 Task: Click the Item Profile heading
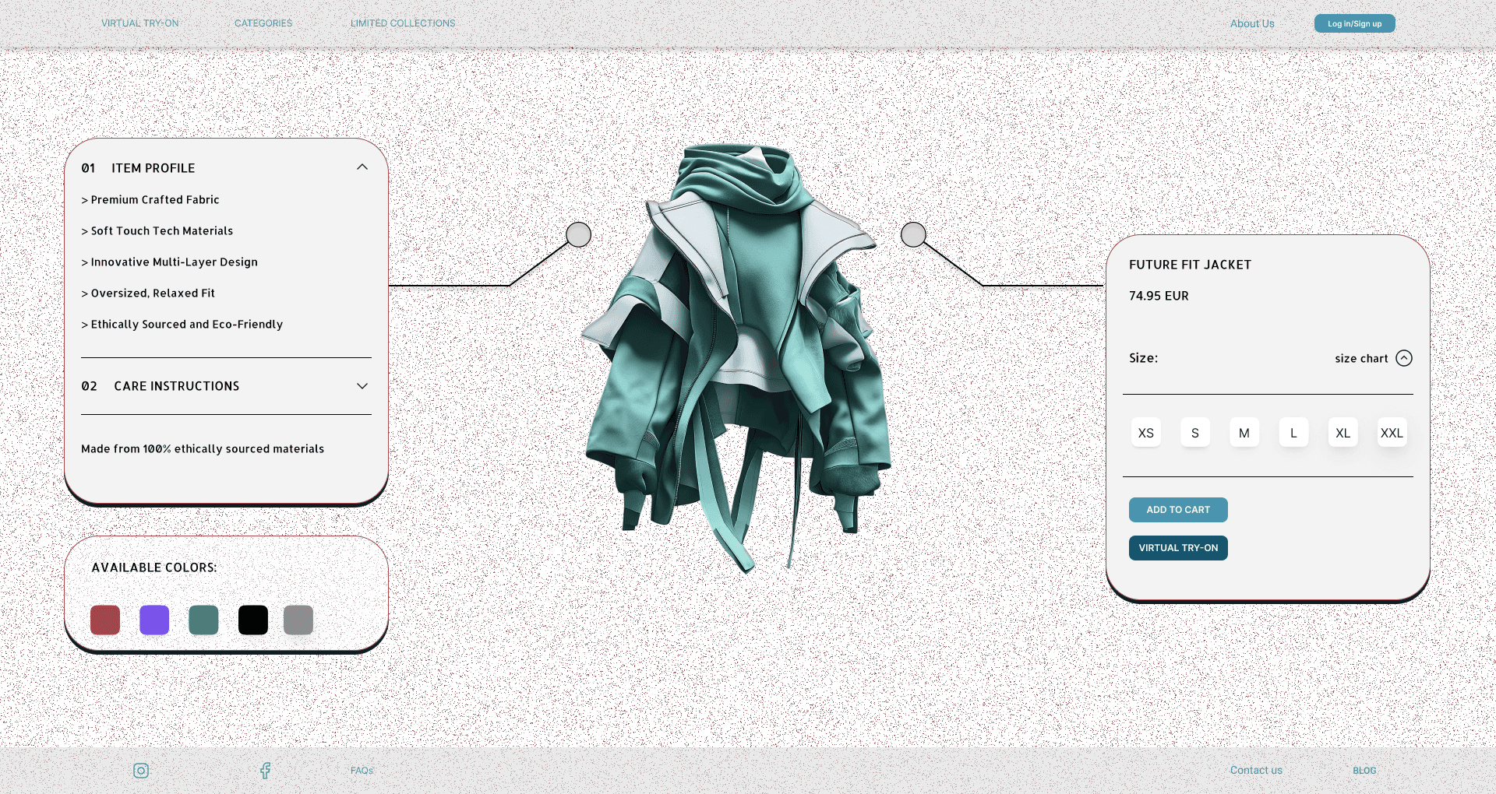(x=153, y=168)
